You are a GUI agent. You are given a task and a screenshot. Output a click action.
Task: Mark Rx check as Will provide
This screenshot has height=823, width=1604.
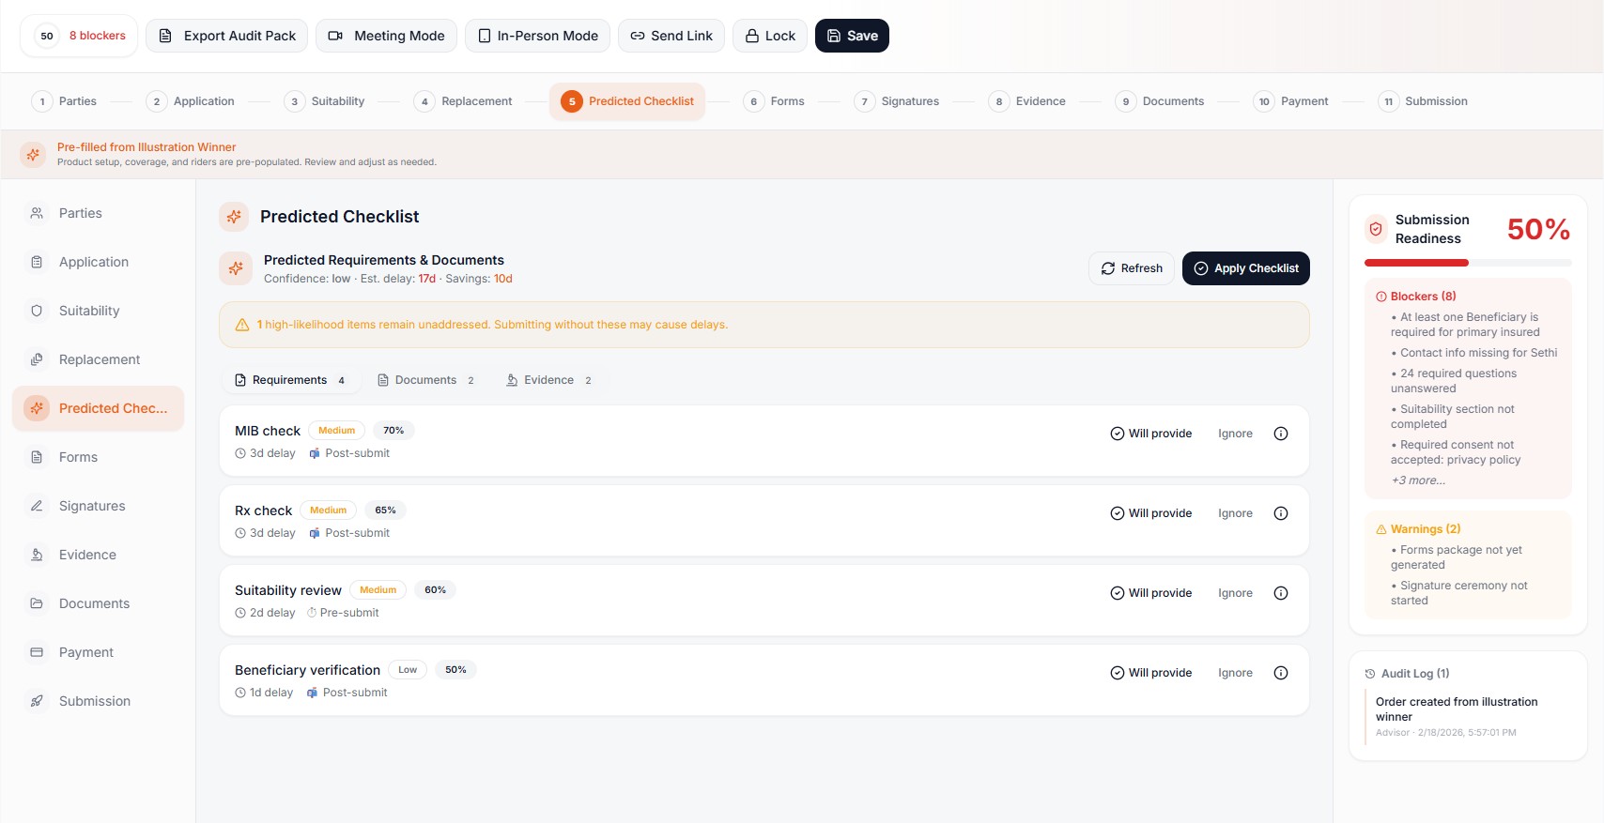click(x=1150, y=513)
